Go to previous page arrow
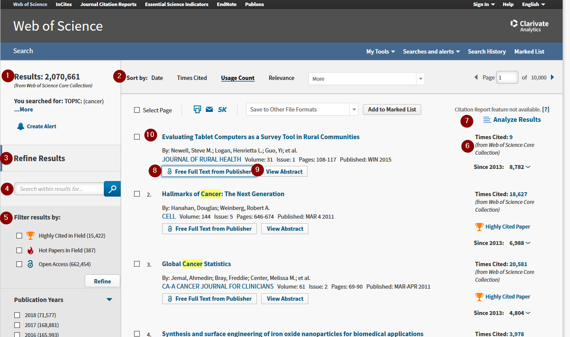 (476, 77)
